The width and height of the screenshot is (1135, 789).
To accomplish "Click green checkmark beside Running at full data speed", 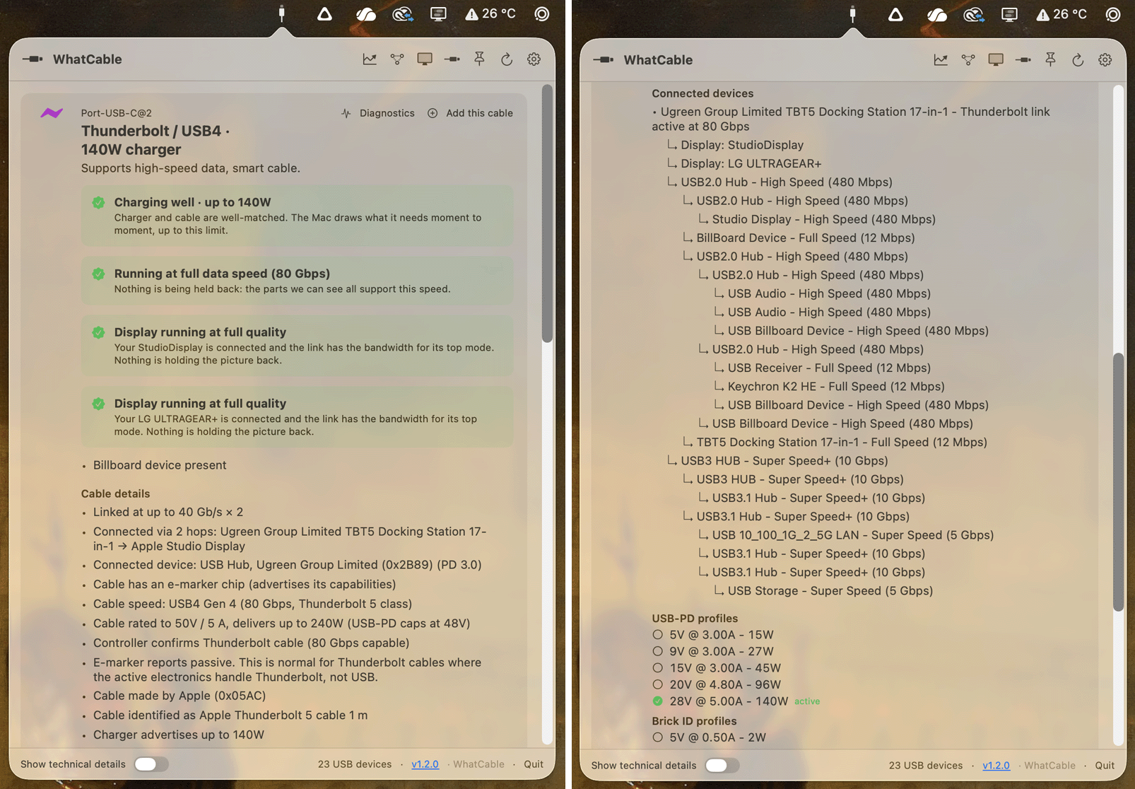I will click(98, 274).
